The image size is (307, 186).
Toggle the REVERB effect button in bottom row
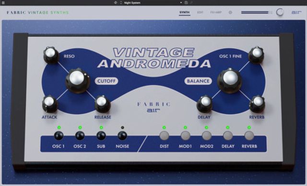[249, 135]
